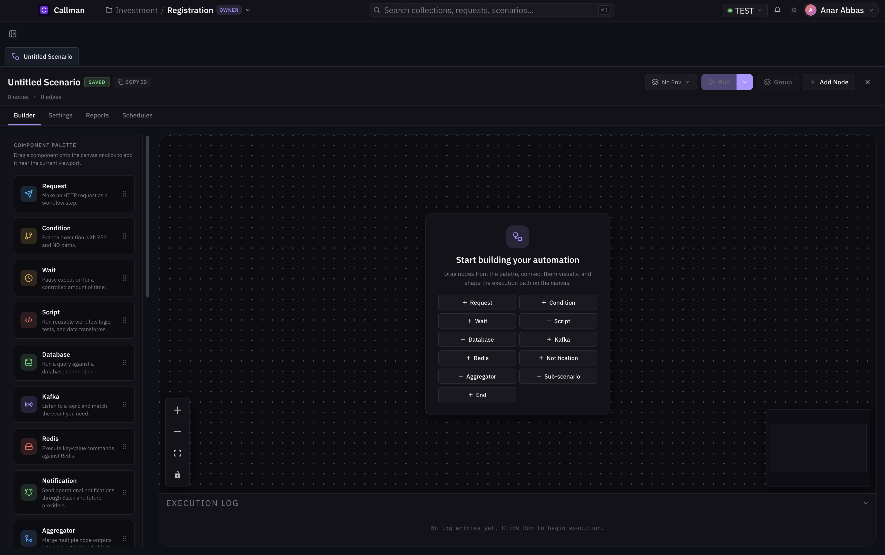The width and height of the screenshot is (885, 555).
Task: Click the SAVED status badge
Action: point(97,82)
